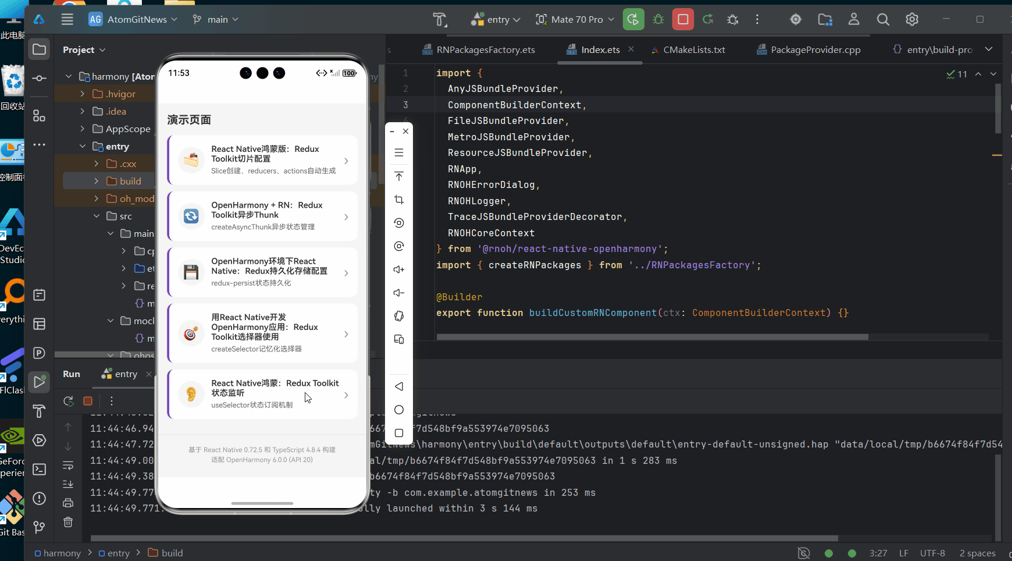The image size is (1012, 561).
Task: Stop the running app with red Stop button
Action: (683, 19)
